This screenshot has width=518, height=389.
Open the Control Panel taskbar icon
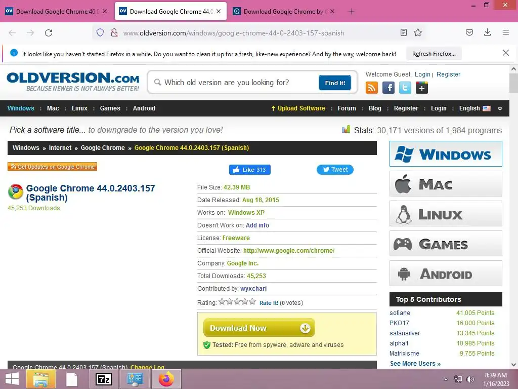point(135,379)
